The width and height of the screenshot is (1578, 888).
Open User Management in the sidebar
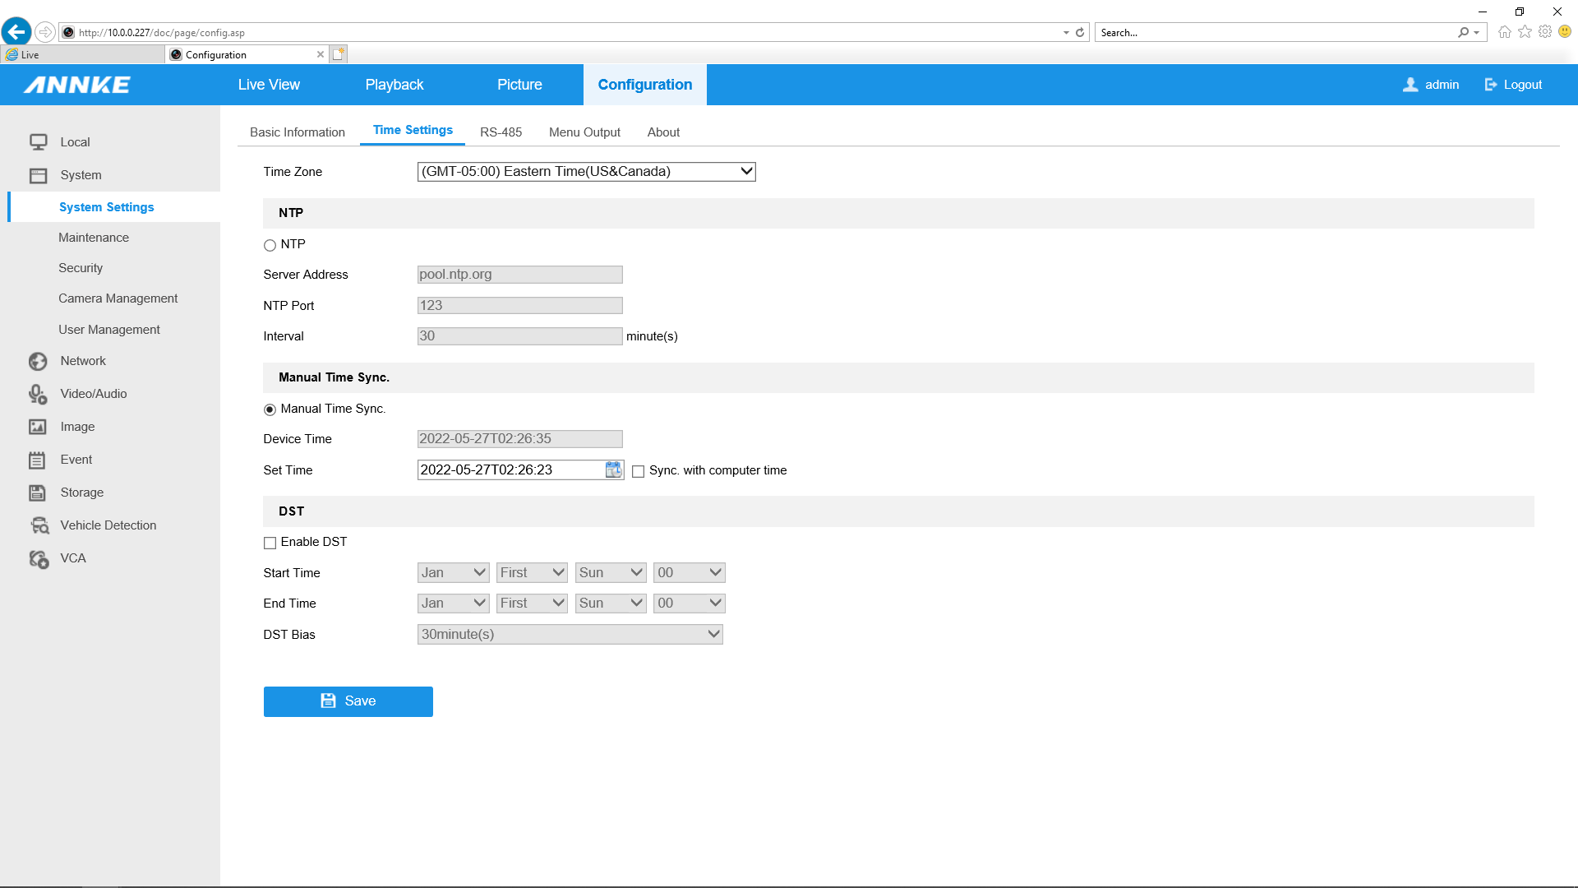109,330
